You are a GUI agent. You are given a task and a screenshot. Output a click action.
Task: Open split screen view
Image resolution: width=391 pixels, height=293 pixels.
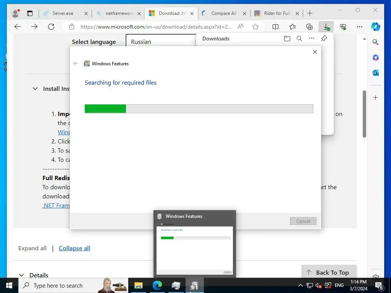coord(276,27)
